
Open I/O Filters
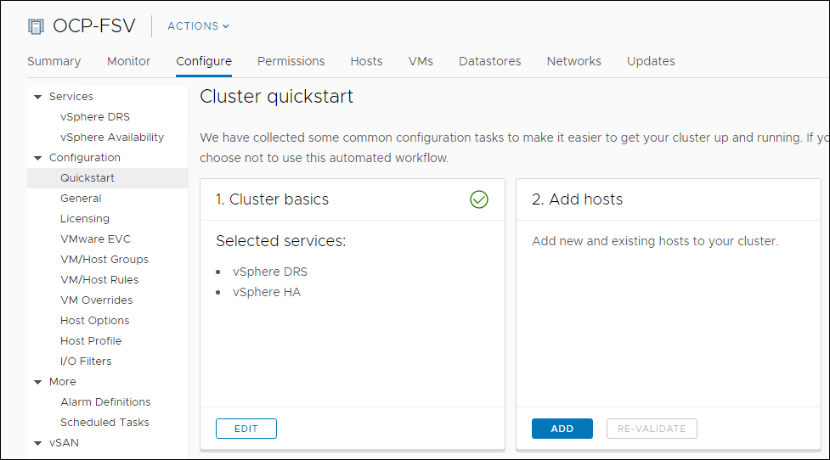tap(86, 362)
